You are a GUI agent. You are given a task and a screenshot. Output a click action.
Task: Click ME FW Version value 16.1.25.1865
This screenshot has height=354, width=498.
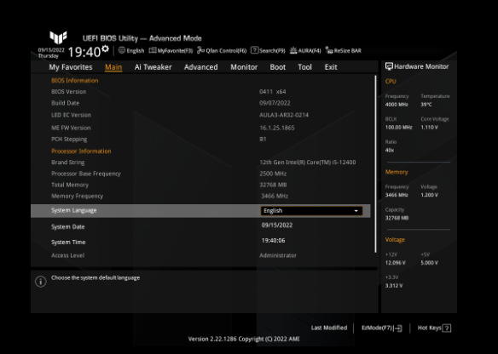(277, 128)
